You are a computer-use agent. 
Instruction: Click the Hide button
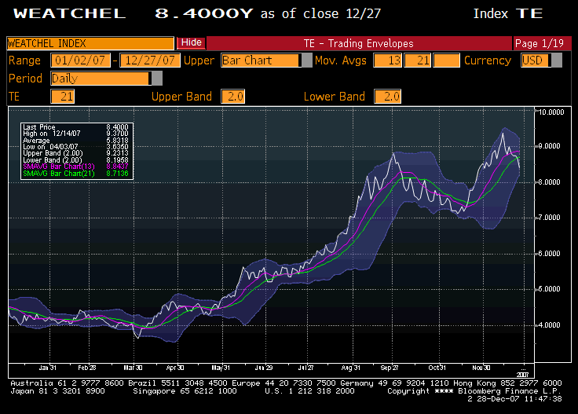191,43
